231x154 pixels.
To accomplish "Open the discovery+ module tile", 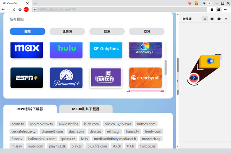I will [146, 50].
